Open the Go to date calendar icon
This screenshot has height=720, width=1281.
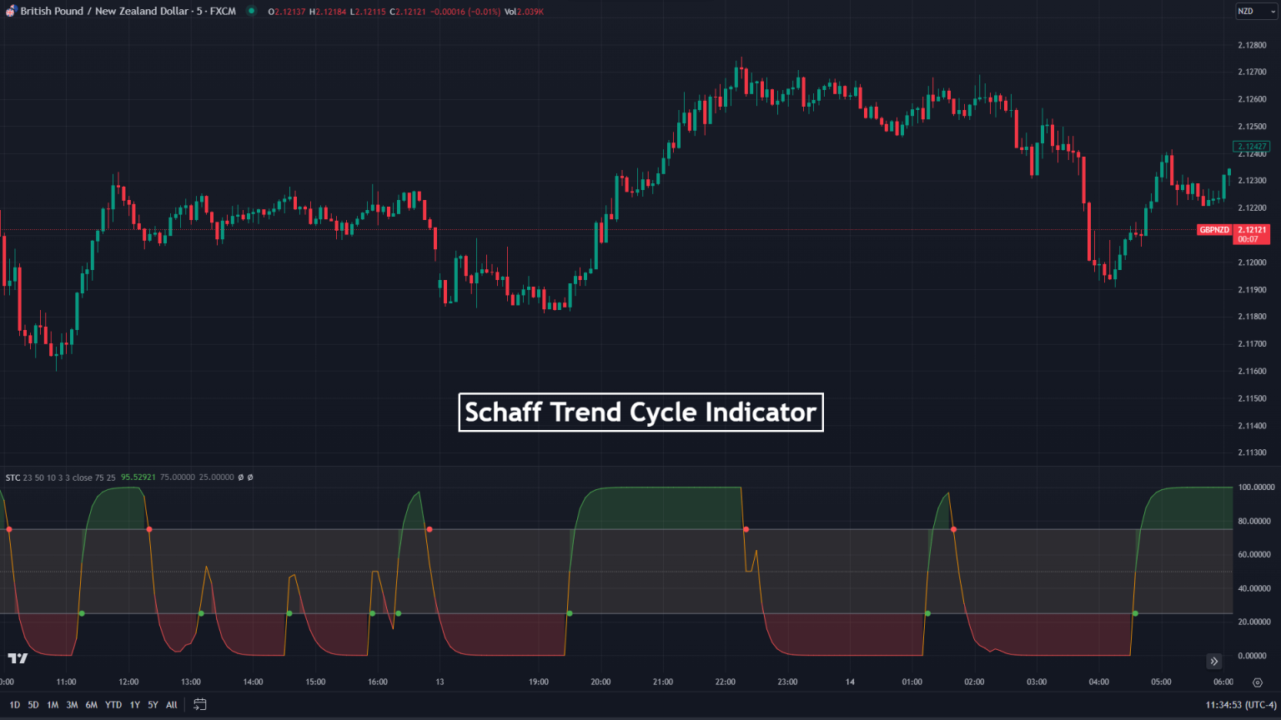[x=199, y=704]
